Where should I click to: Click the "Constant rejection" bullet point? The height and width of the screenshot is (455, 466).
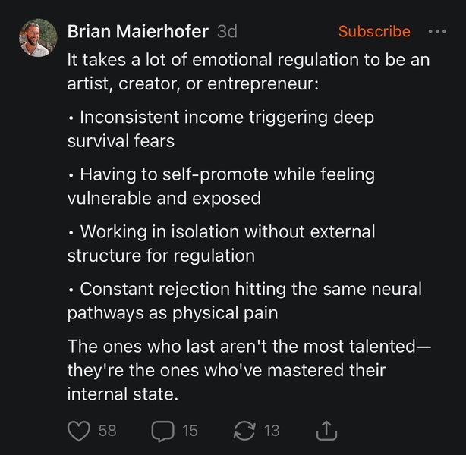(x=244, y=300)
